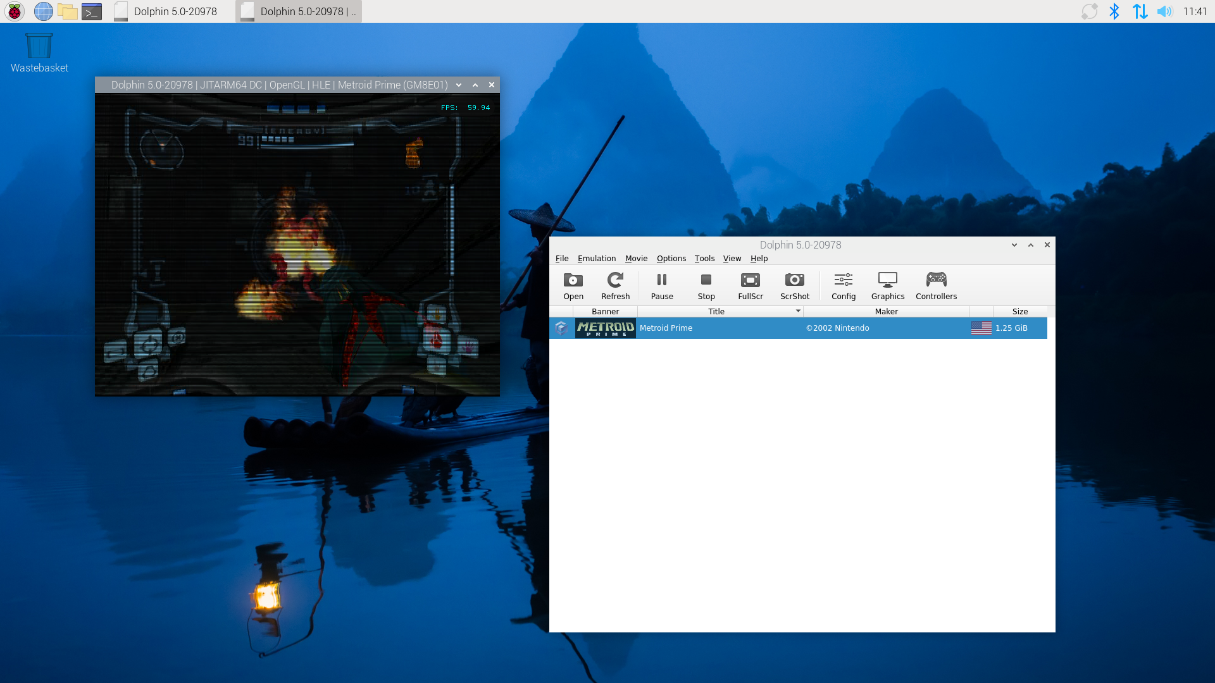Image resolution: width=1215 pixels, height=683 pixels.
Task: Click the Open ROM button in Dolphin
Action: pos(573,283)
